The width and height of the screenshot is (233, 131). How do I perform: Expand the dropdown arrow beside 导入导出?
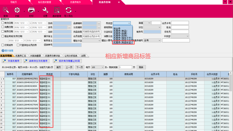(x=76, y=11)
